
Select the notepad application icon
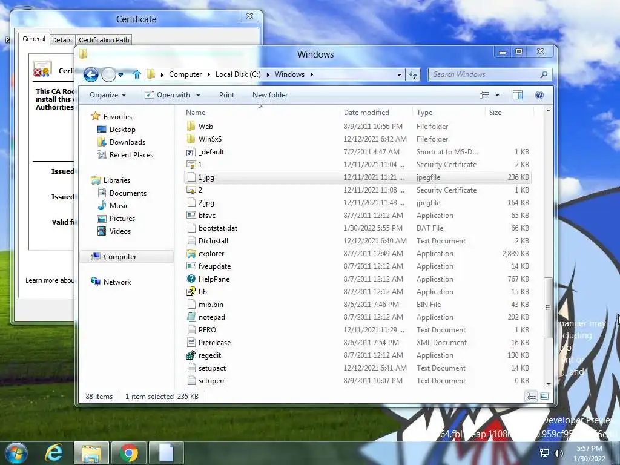point(191,317)
